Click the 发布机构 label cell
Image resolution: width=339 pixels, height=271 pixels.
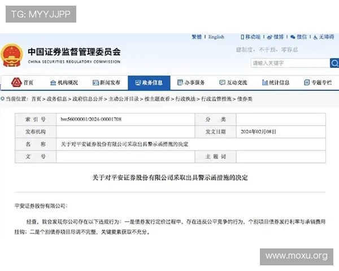coord(36,132)
